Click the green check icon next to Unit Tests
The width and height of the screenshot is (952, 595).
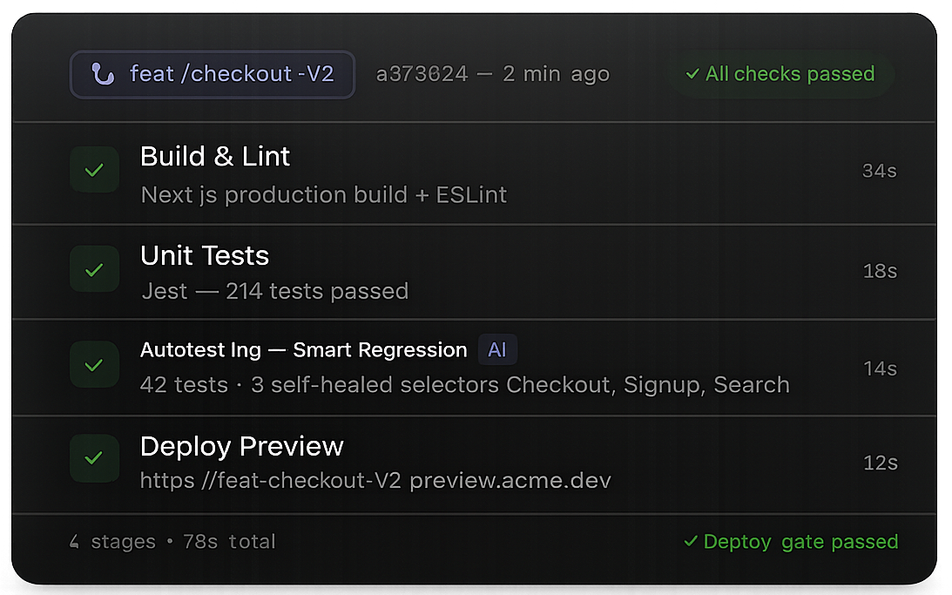(94, 268)
